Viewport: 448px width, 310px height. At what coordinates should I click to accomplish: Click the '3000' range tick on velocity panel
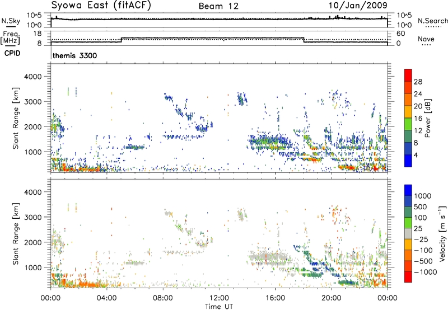tap(32, 217)
